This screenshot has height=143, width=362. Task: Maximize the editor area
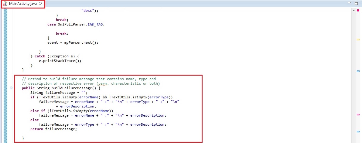(x=356, y=3)
